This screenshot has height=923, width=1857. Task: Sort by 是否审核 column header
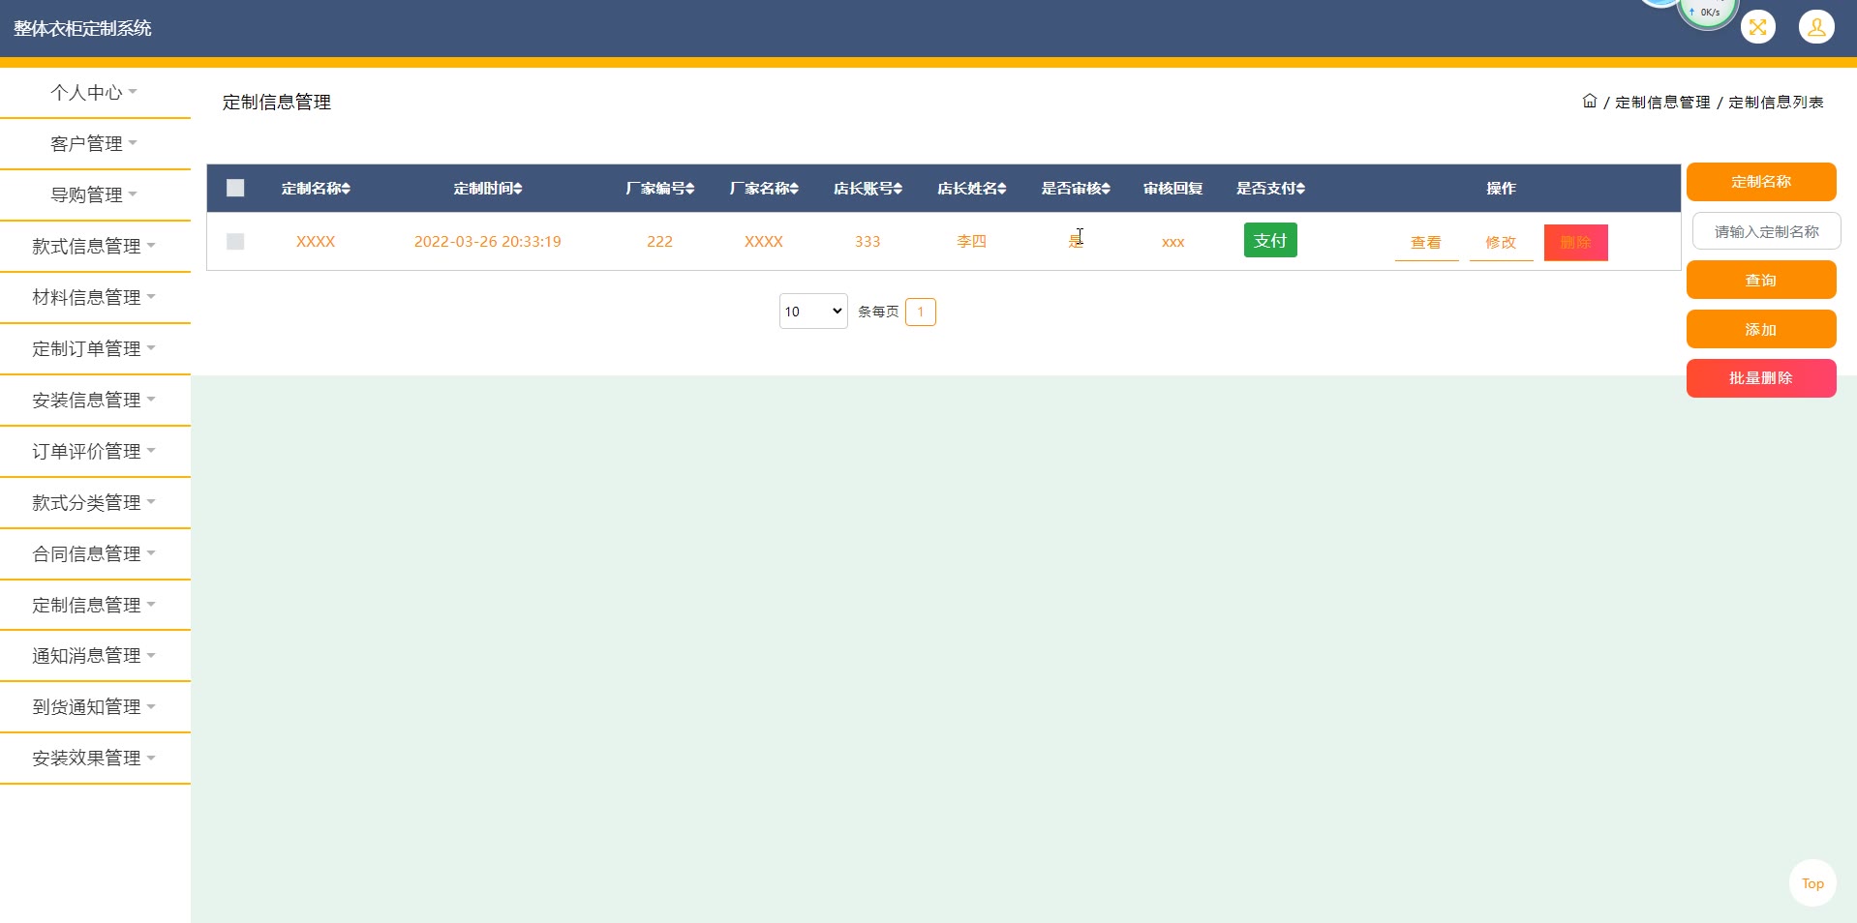click(1076, 189)
